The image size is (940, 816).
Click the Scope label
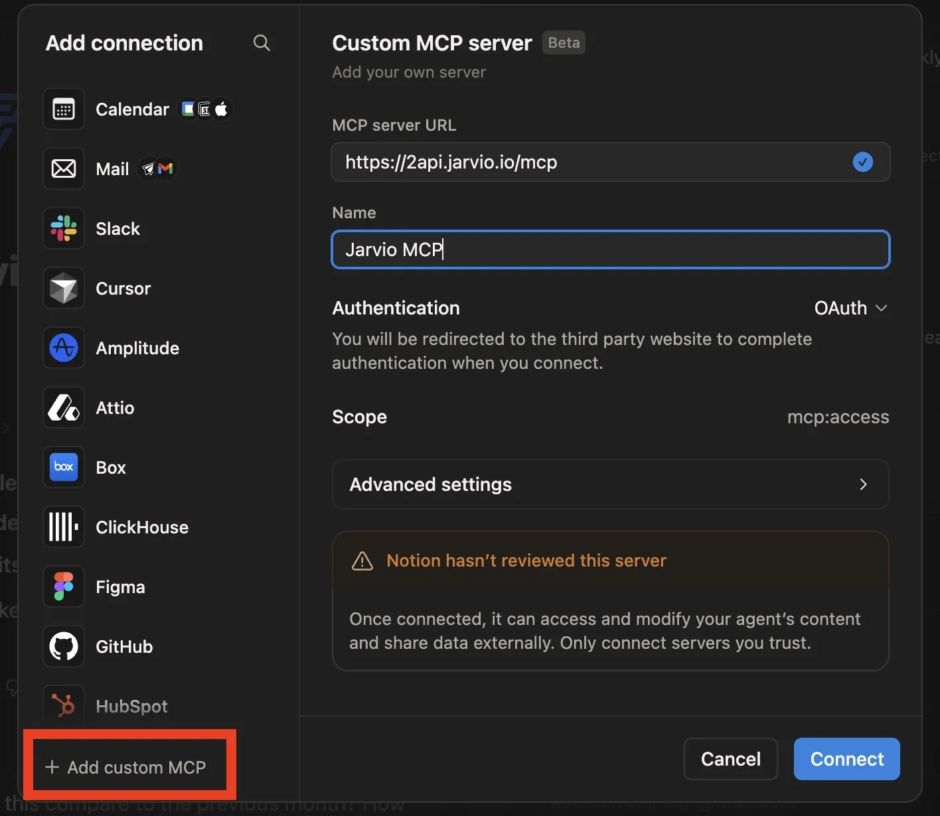tap(359, 417)
